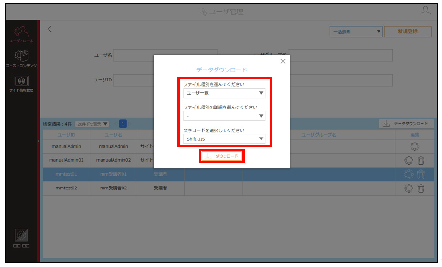
Task: Open the 一括処理 dropdown
Action: point(356,31)
